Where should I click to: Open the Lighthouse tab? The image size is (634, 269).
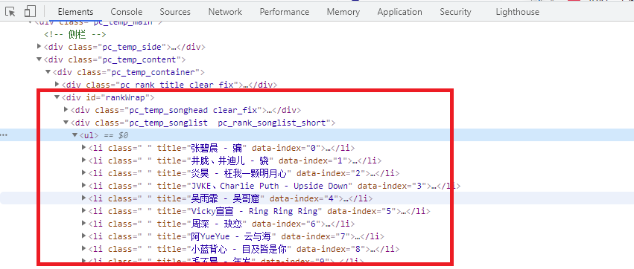518,12
